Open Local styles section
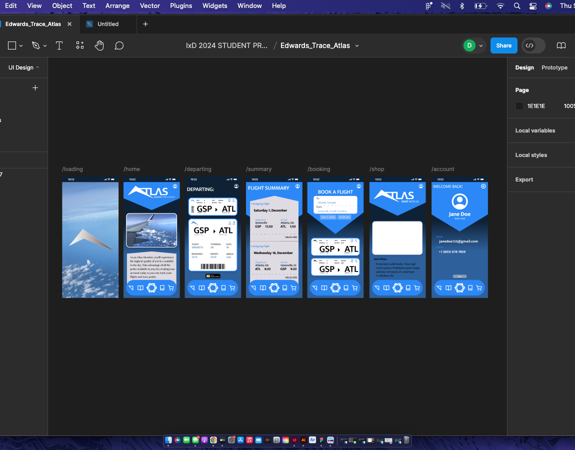The height and width of the screenshot is (450, 575). 531,155
